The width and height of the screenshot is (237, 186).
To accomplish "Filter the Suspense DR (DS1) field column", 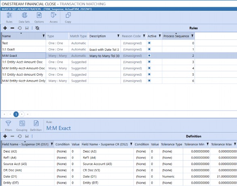I will tap(52, 144).
